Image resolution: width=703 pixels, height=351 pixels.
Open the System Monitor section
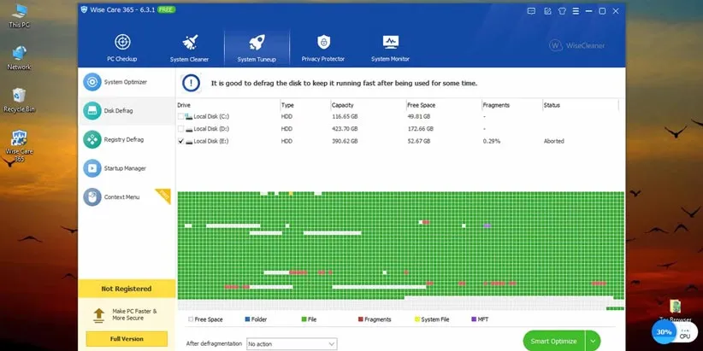pyautogui.click(x=390, y=46)
